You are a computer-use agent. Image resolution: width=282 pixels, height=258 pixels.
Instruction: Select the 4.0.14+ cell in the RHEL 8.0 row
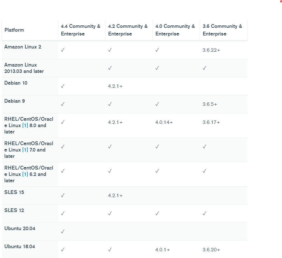[x=164, y=122]
